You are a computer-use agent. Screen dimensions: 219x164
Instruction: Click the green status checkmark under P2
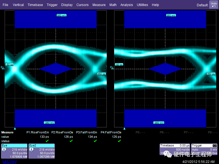[71, 141]
